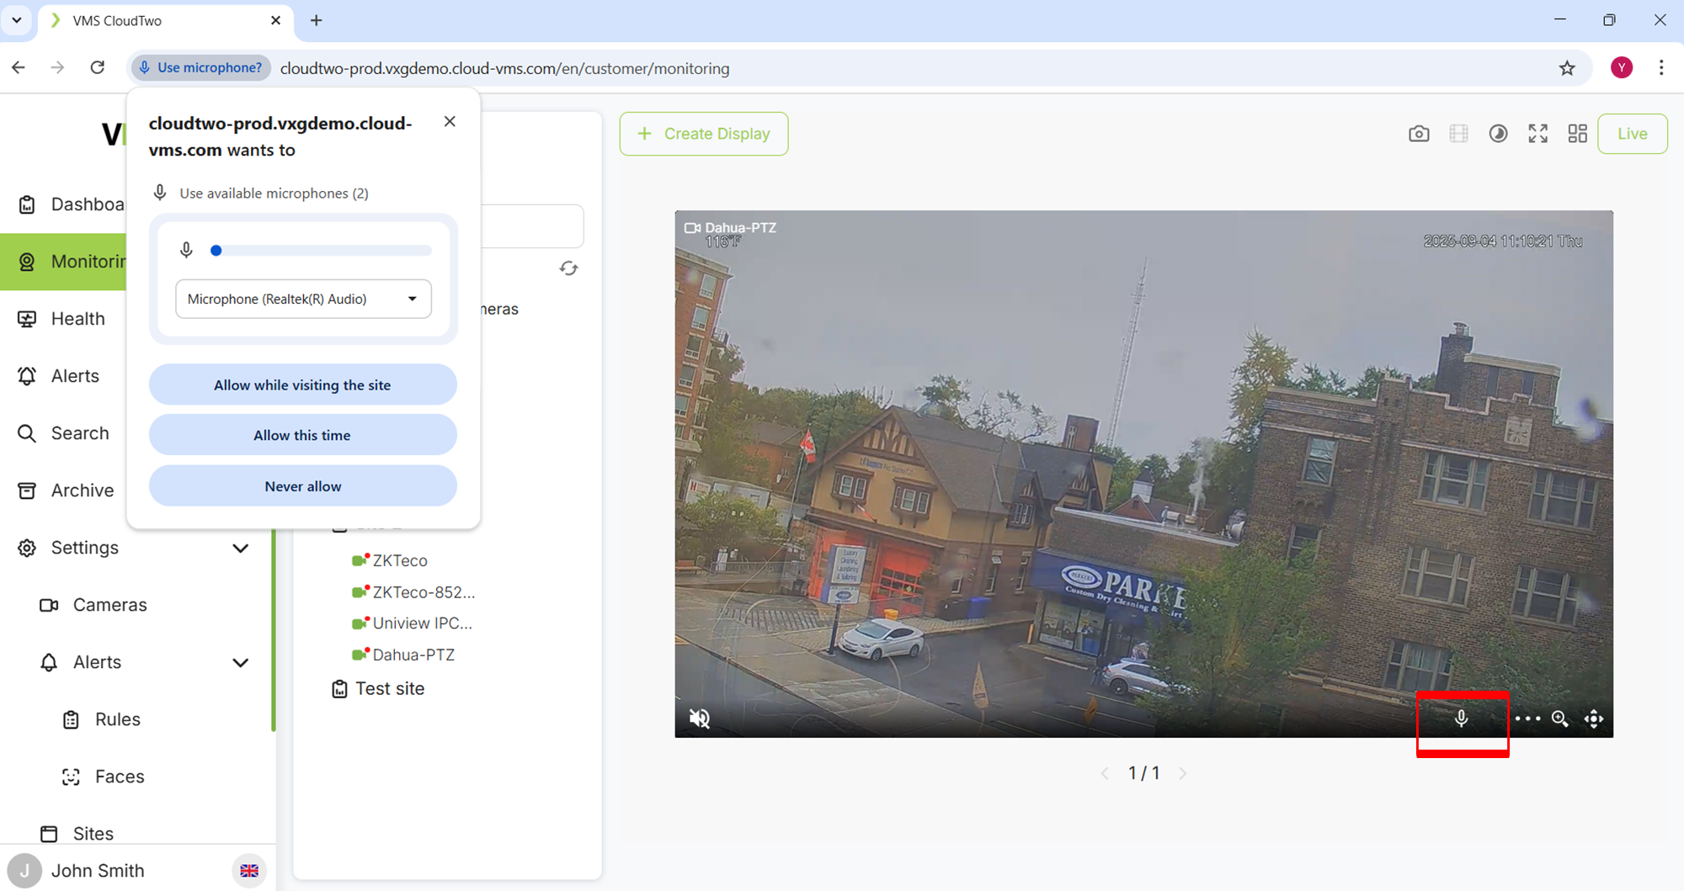Open digital zoom magnifier on video
The height and width of the screenshot is (891, 1684).
pos(1559,719)
